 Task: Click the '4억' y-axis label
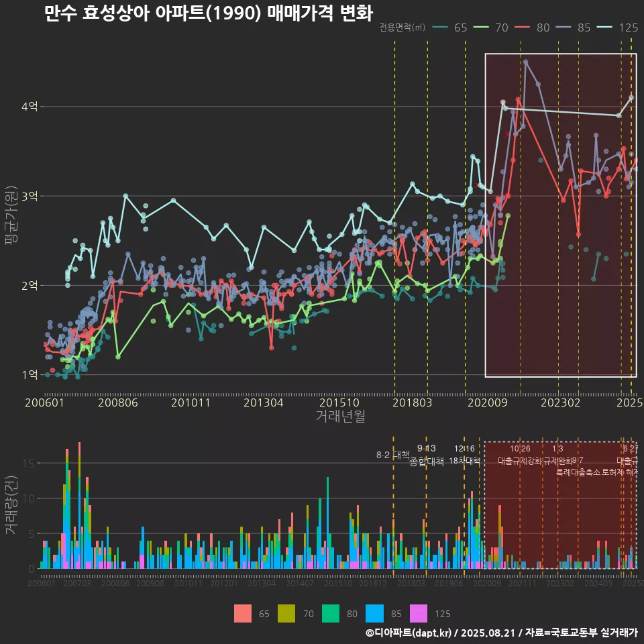click(x=30, y=107)
